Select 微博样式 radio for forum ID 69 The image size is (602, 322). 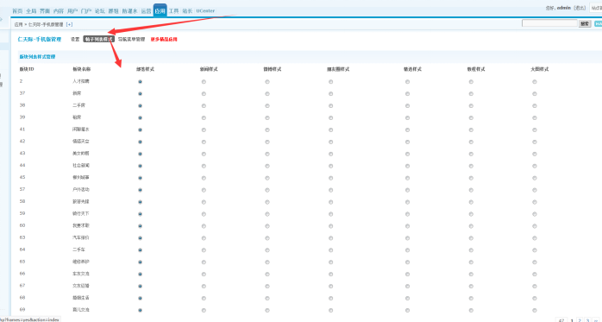[267, 310]
